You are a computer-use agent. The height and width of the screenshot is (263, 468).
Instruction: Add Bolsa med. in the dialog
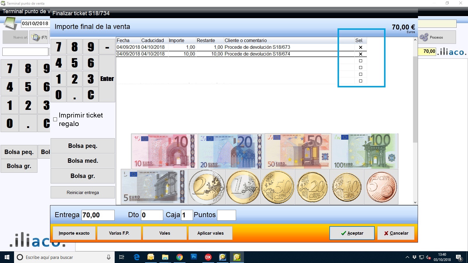coord(83,161)
